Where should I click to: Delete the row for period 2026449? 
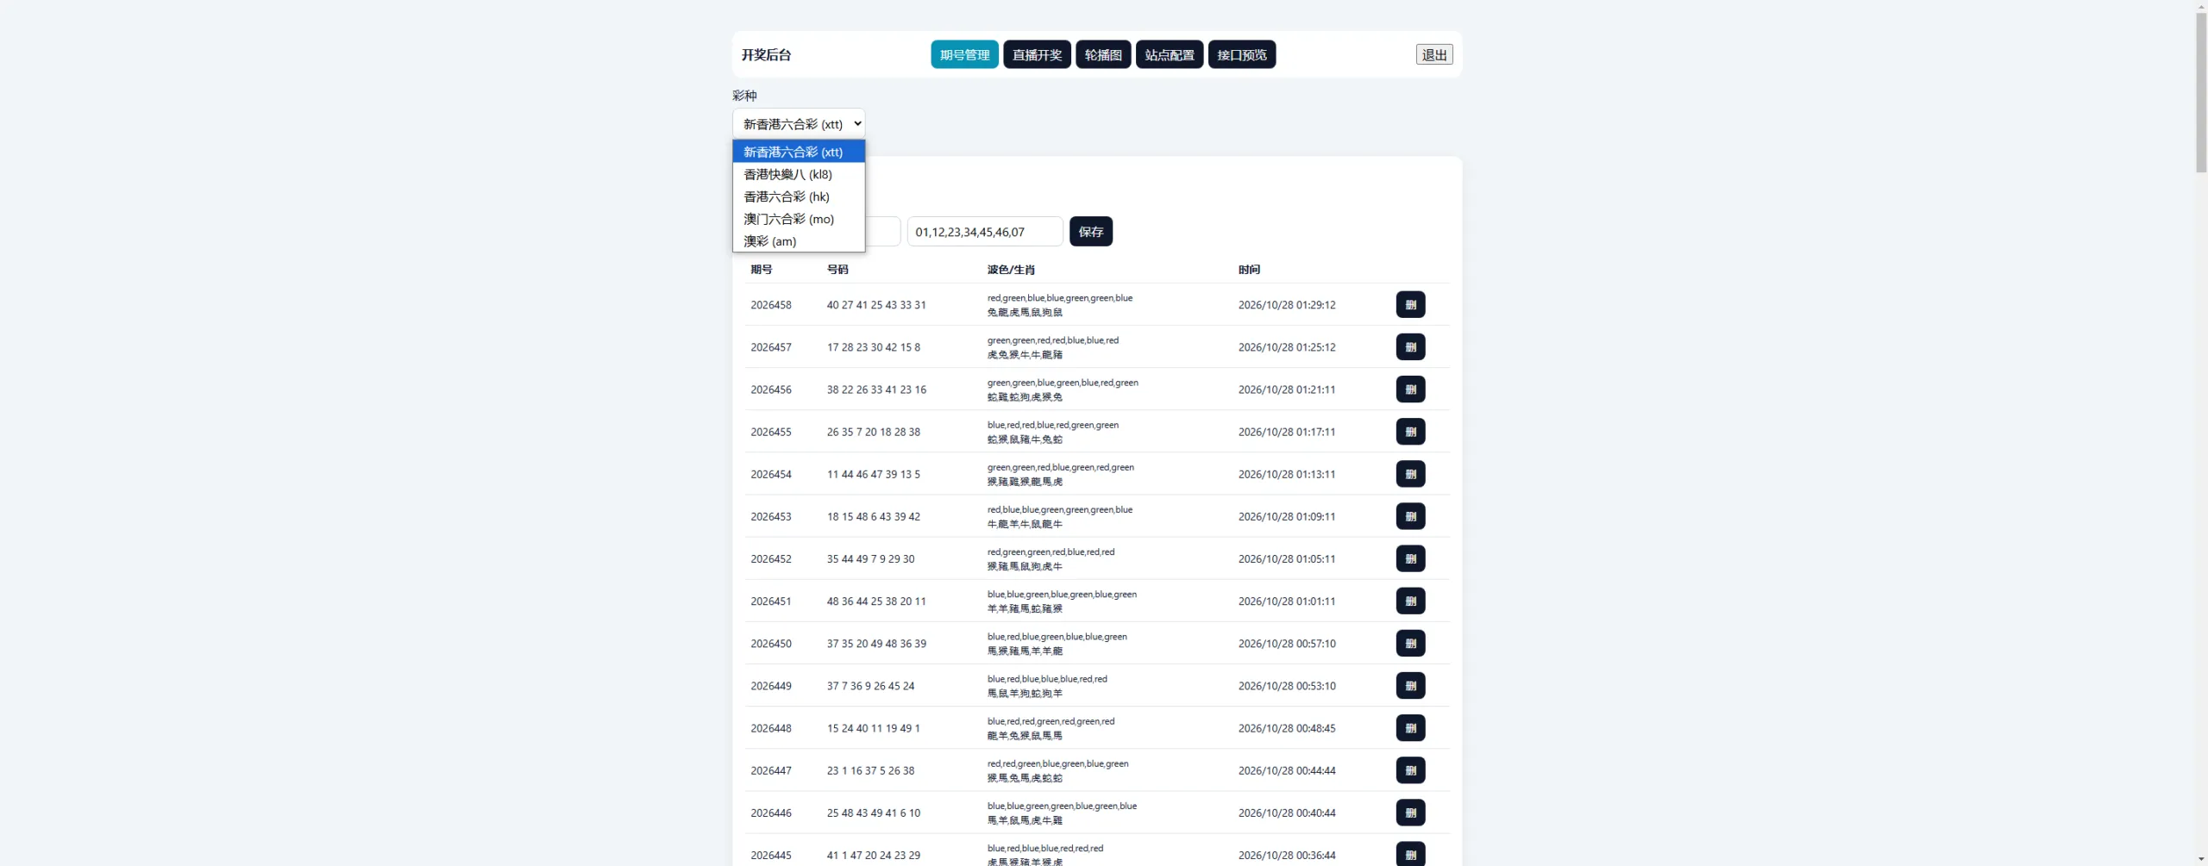(x=1410, y=685)
